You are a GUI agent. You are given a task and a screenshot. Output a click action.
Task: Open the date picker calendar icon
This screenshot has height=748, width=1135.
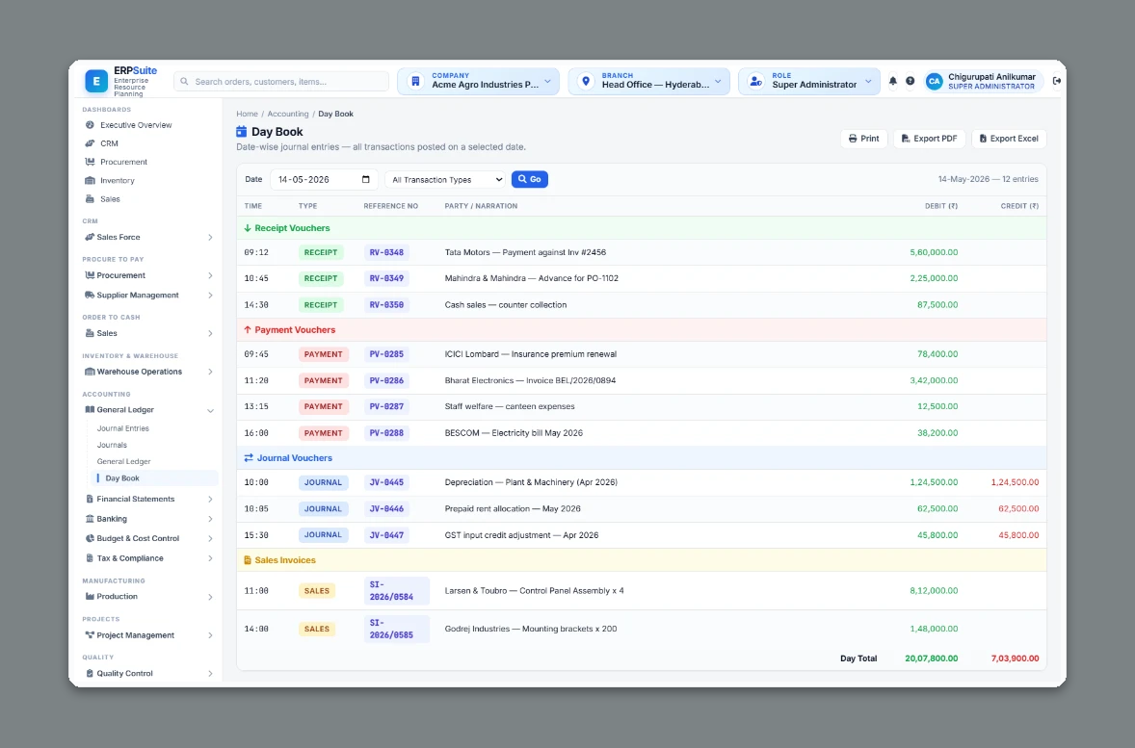(365, 179)
